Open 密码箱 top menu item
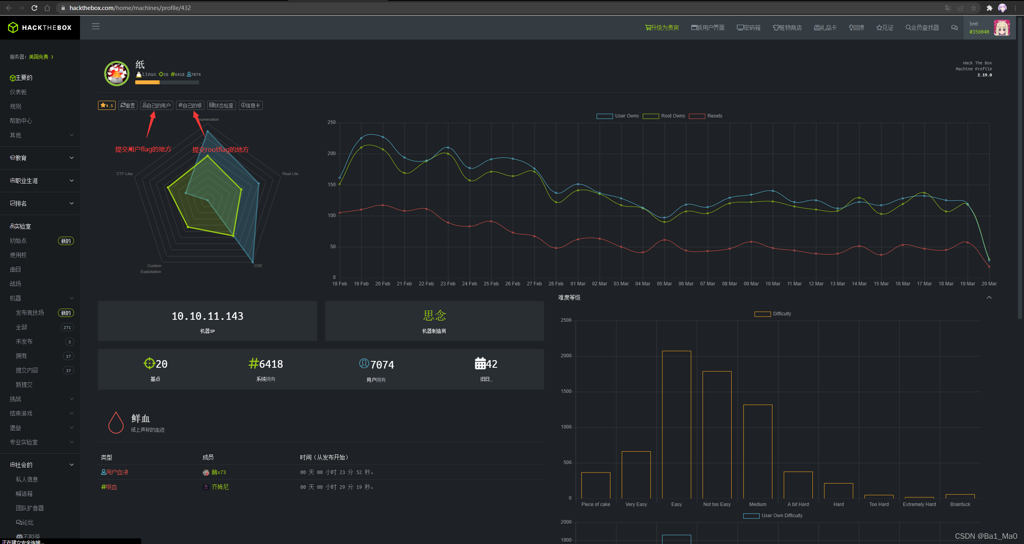 click(748, 28)
